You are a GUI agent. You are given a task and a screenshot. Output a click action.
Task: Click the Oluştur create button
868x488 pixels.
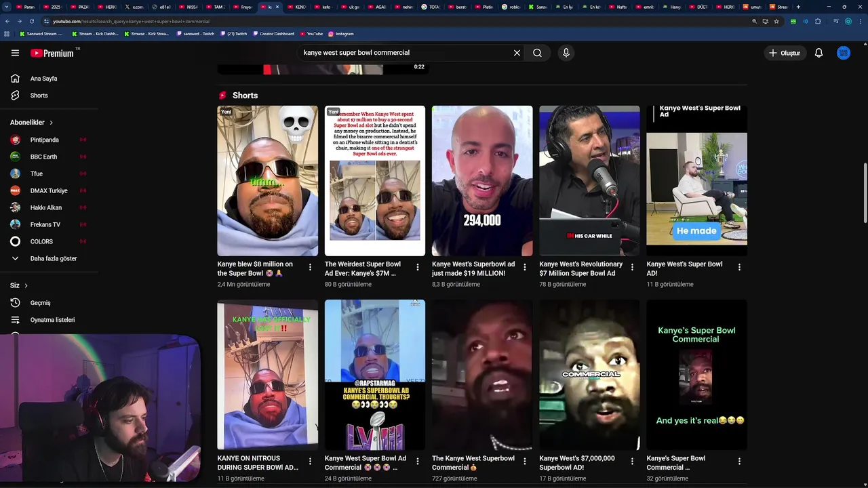[784, 53]
